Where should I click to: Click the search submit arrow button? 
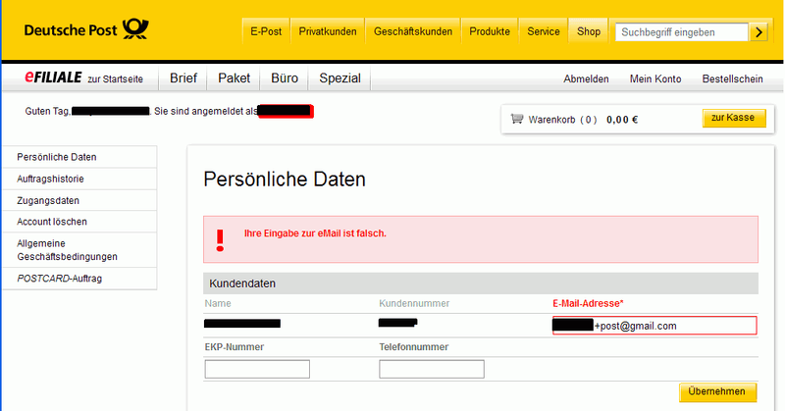(759, 32)
